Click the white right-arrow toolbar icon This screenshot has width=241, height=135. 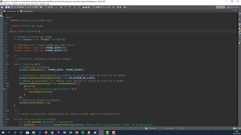125,7
